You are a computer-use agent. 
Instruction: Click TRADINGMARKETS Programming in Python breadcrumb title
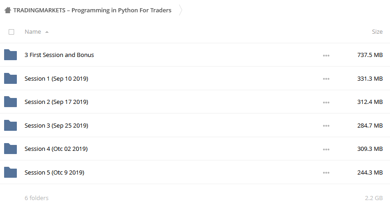pos(92,10)
